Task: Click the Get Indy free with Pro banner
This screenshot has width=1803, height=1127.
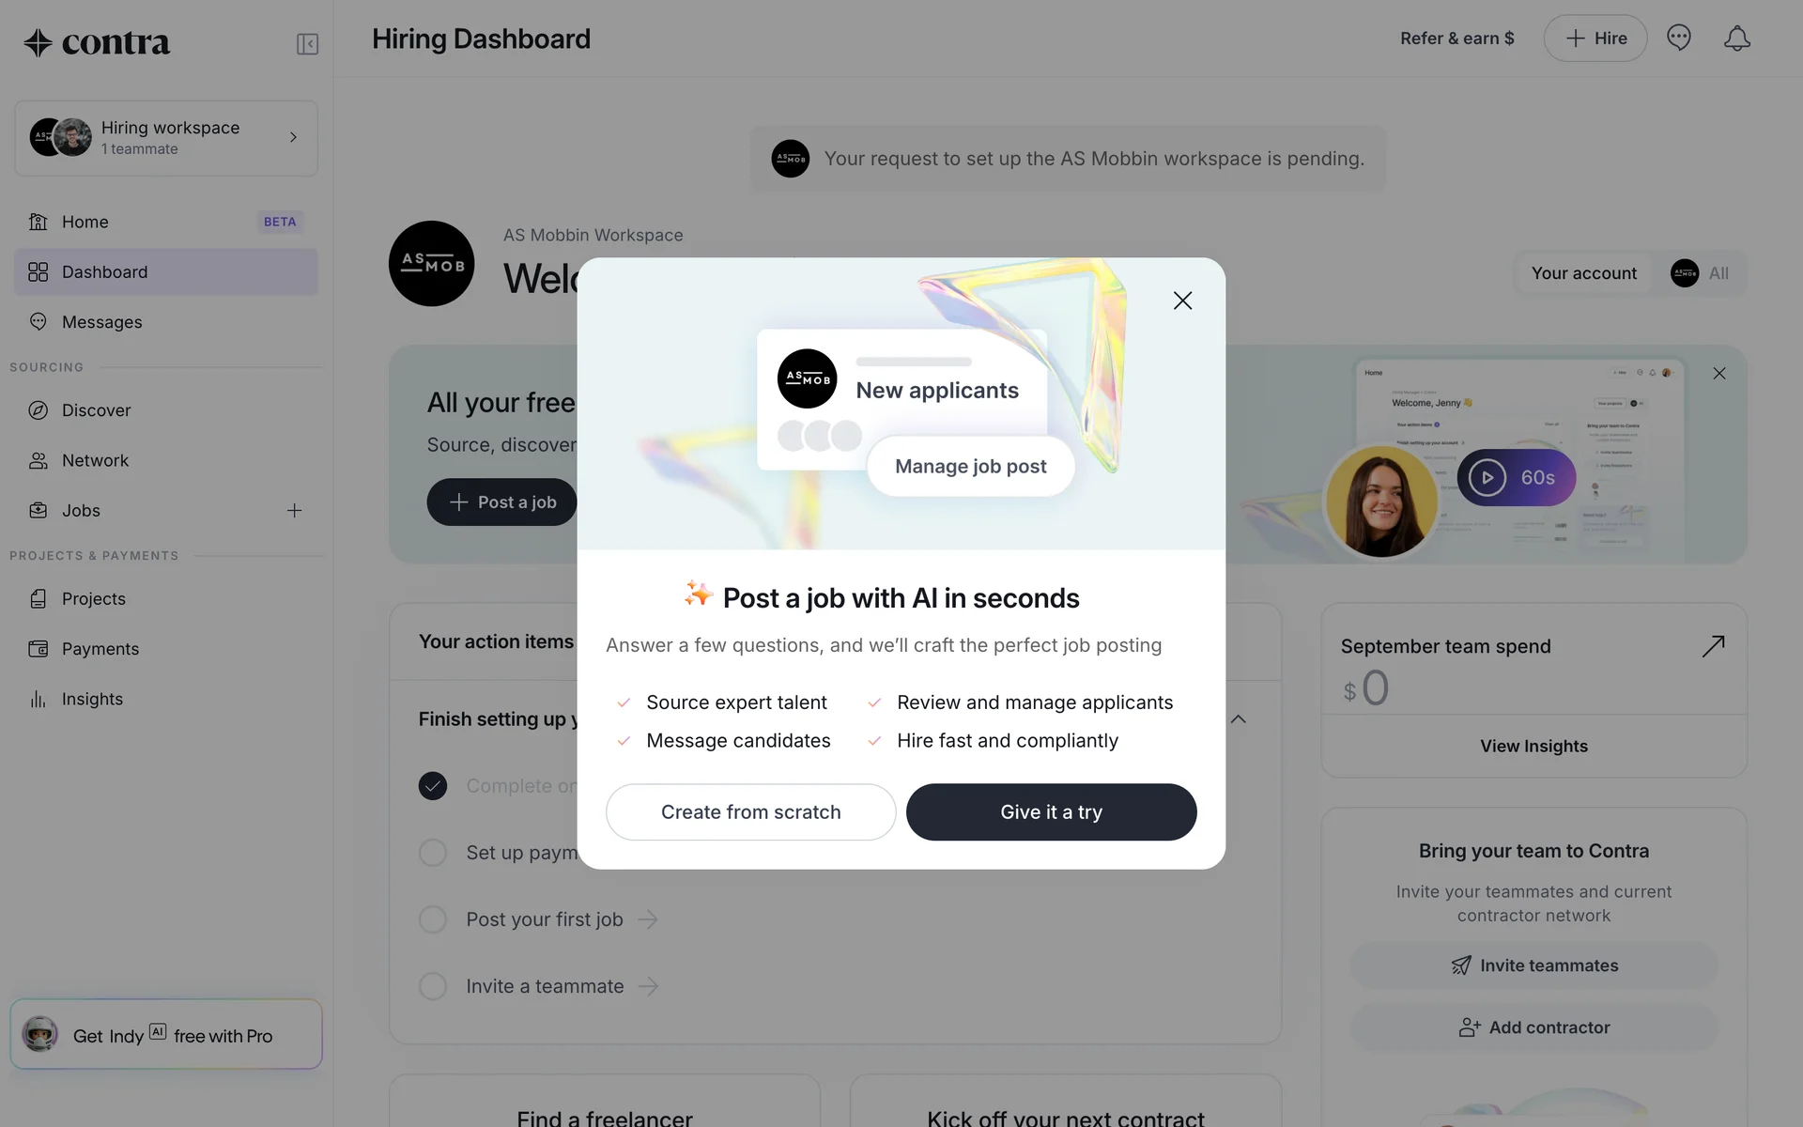Action: [166, 1034]
